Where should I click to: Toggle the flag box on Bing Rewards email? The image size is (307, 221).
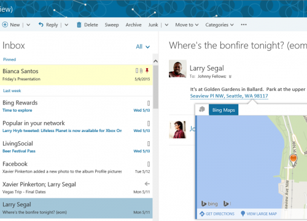[x=149, y=103]
